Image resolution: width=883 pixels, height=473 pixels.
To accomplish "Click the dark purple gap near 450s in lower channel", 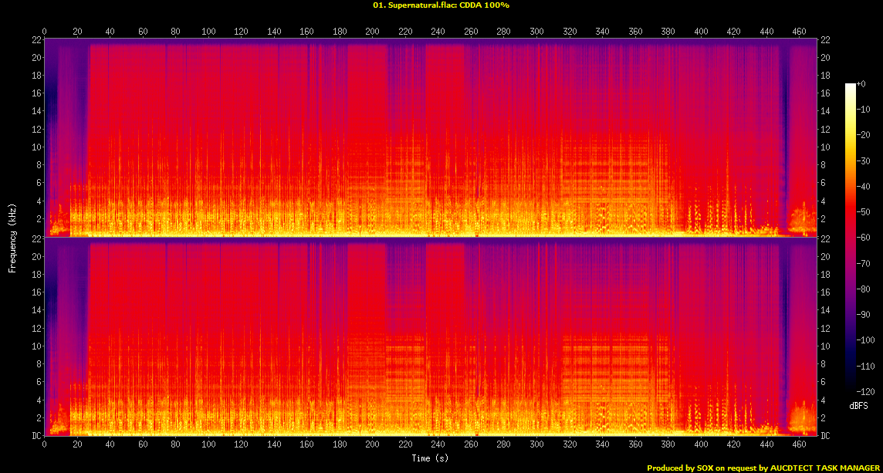I will tap(784, 324).
